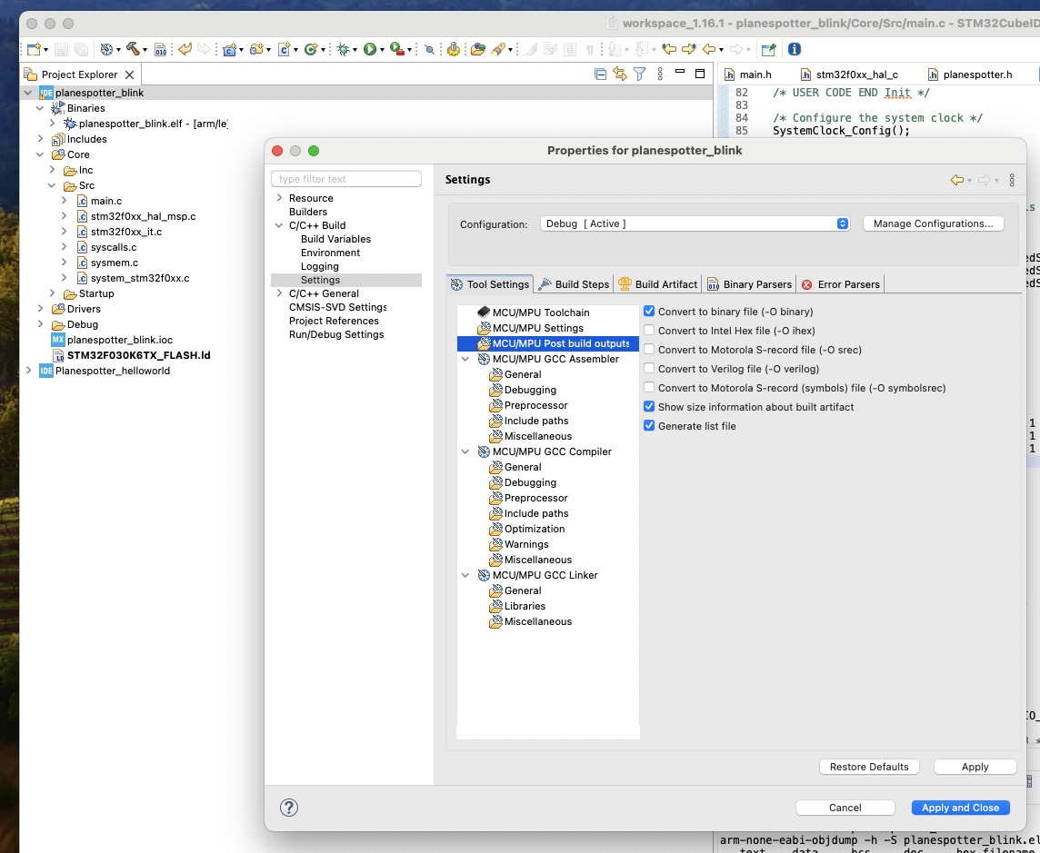Expand the Resource properties category
Screen dimensions: 1040x853
(x=279, y=197)
